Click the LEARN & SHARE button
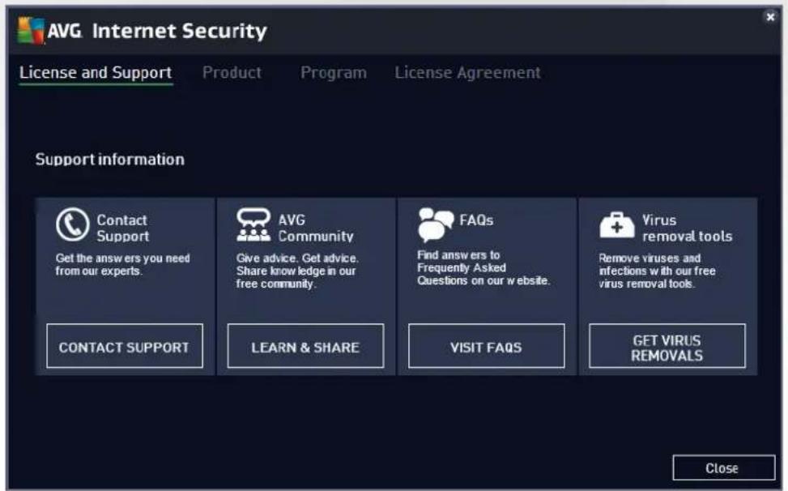 point(305,346)
